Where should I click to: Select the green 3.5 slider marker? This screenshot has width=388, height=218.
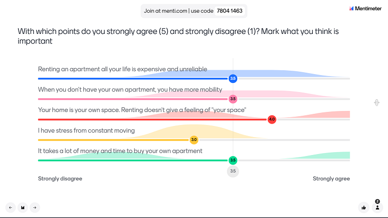coord(233,160)
